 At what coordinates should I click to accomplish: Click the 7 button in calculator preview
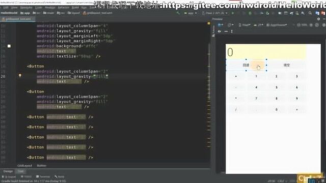[x=256, y=99]
